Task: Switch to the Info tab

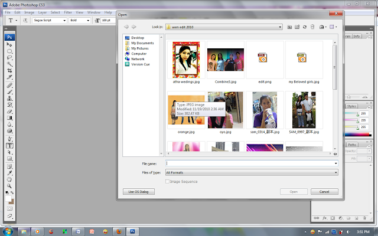Action: [x=357, y=36]
